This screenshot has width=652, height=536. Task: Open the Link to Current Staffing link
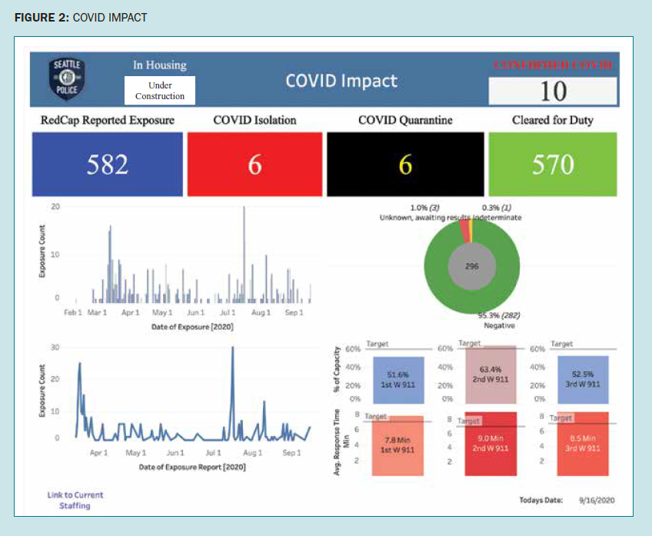75,500
